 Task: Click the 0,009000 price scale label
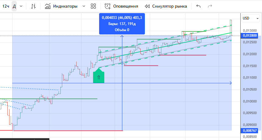click(250, 125)
